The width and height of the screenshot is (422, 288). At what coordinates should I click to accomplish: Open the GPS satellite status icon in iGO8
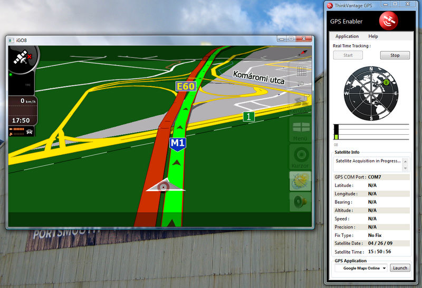coord(23,58)
